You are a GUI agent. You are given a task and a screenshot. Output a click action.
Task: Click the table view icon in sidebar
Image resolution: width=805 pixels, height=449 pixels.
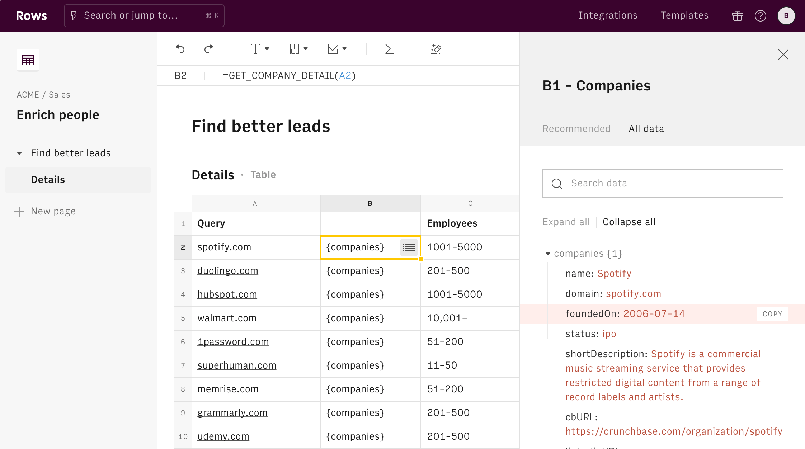tap(28, 60)
